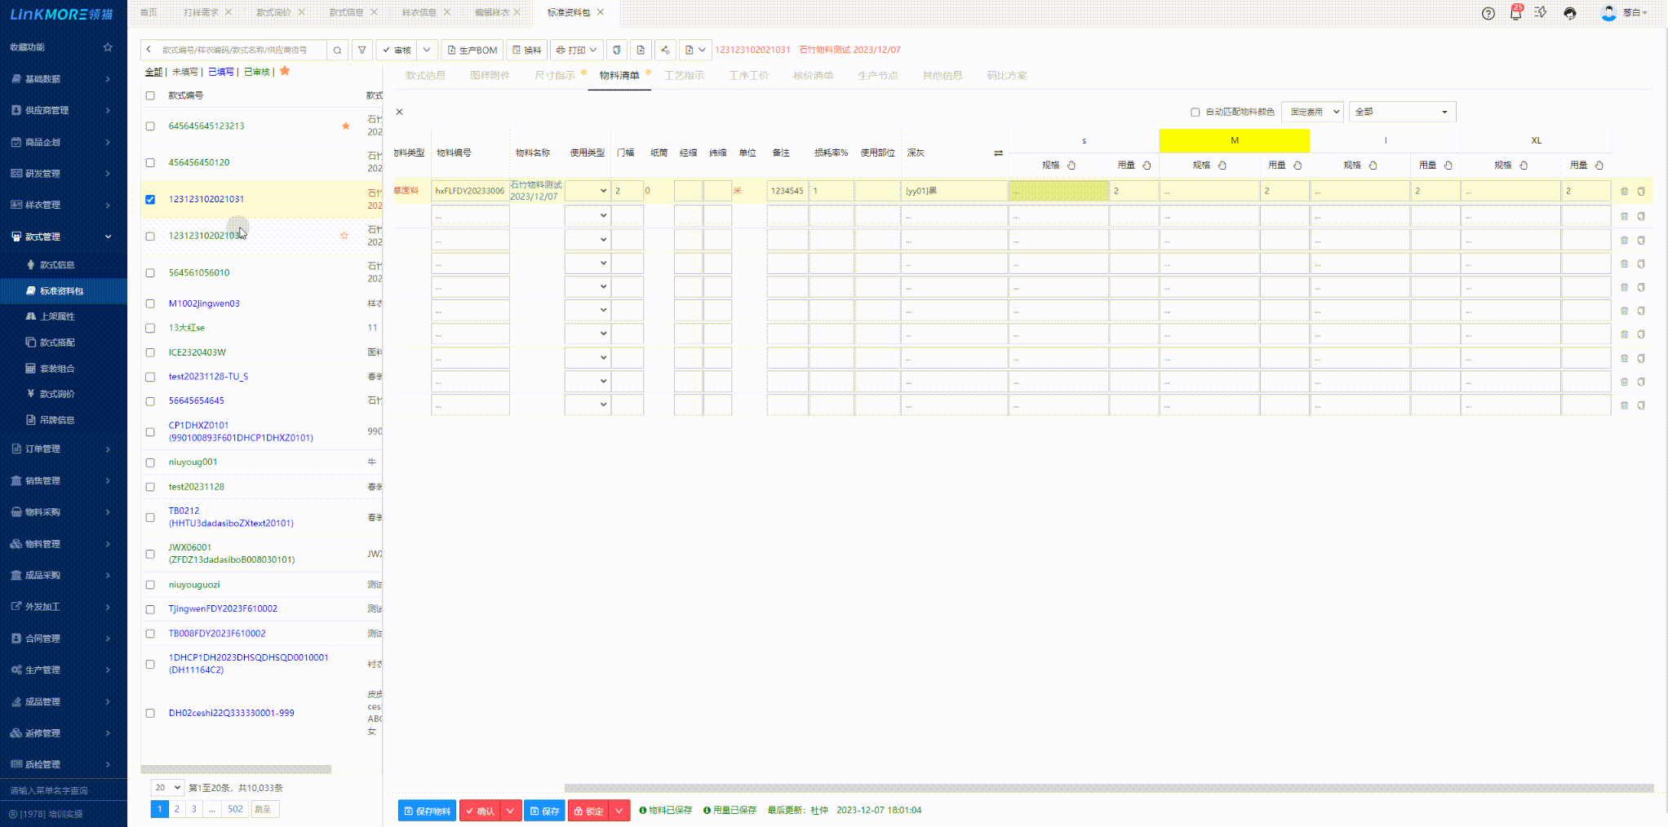Image resolution: width=1668 pixels, height=827 pixels.
Task: Click the share icon in toolbar
Action: coord(665,50)
